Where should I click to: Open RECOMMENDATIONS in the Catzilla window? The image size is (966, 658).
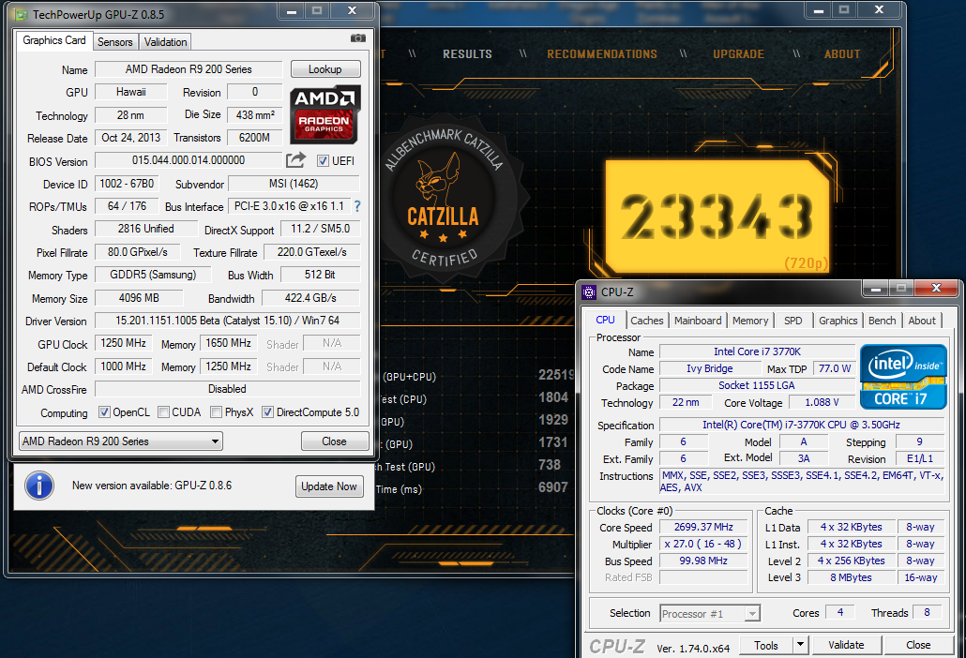[602, 54]
